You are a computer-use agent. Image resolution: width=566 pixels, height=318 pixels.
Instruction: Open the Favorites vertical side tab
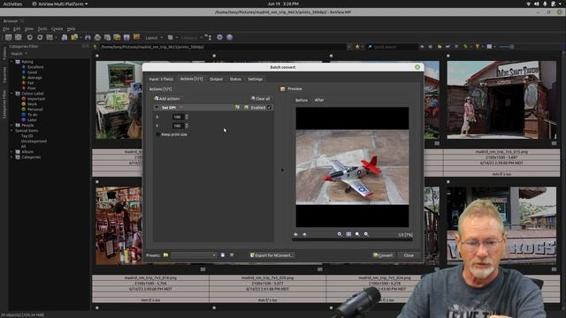[x=4, y=74]
